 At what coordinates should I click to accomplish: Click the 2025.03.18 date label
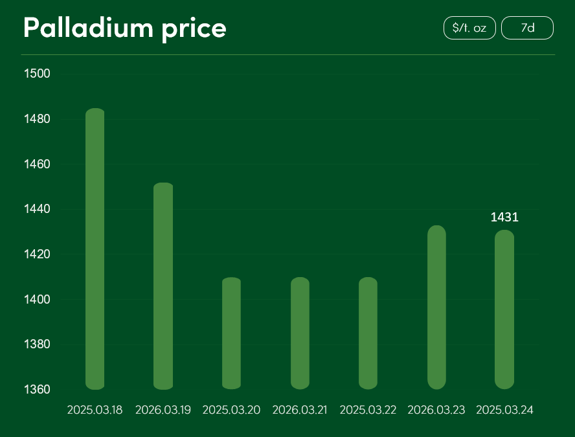coord(95,410)
